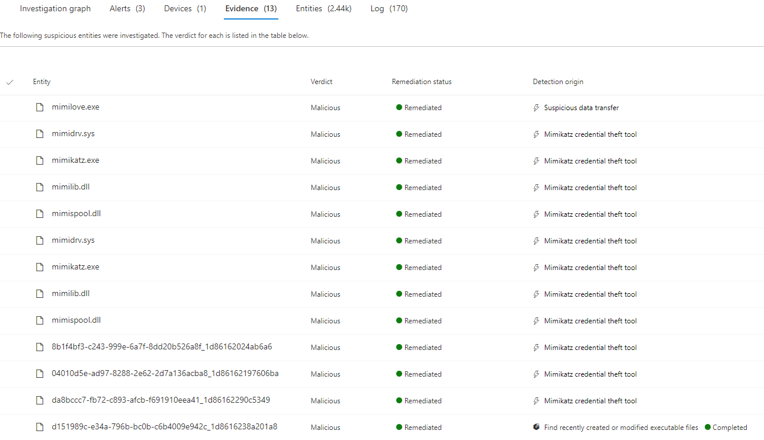Screen dimensions: 764x440
Task: Click the lightning alert icon in the 8b1f4bf3-c243 row
Action: coord(537,348)
